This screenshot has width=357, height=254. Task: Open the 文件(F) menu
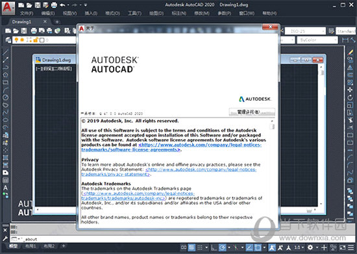click(27, 13)
